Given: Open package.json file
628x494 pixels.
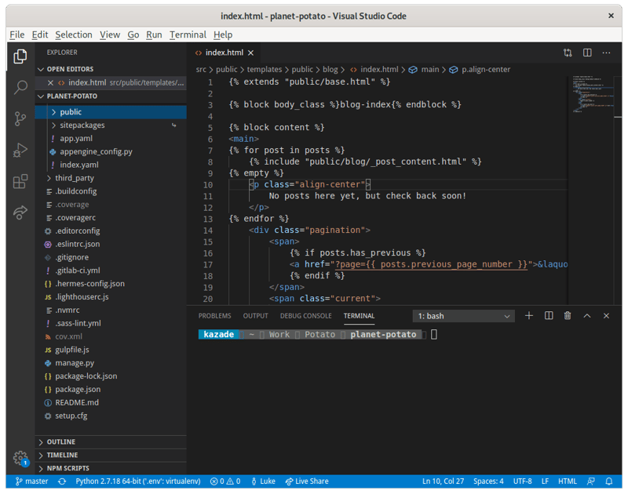Looking at the screenshot, I should 111,389.
